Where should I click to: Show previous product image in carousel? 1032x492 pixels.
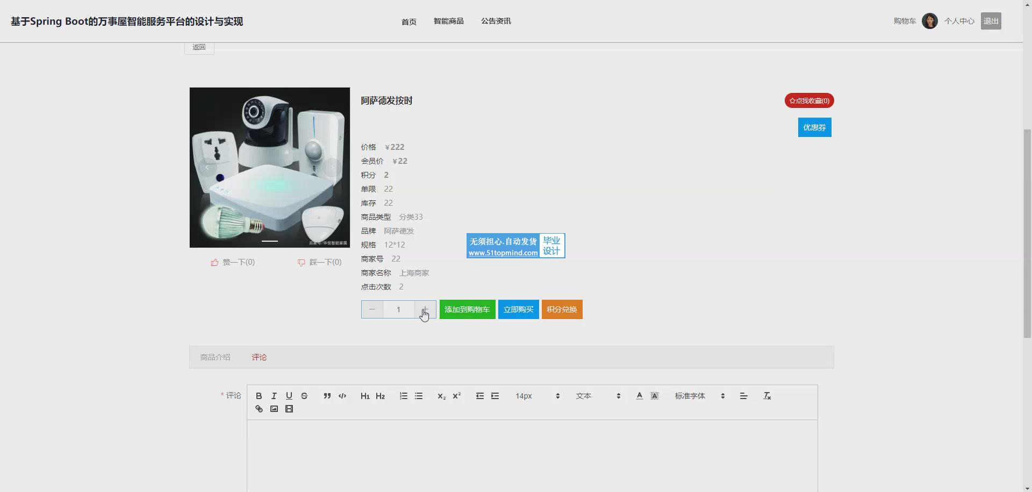pos(207,168)
